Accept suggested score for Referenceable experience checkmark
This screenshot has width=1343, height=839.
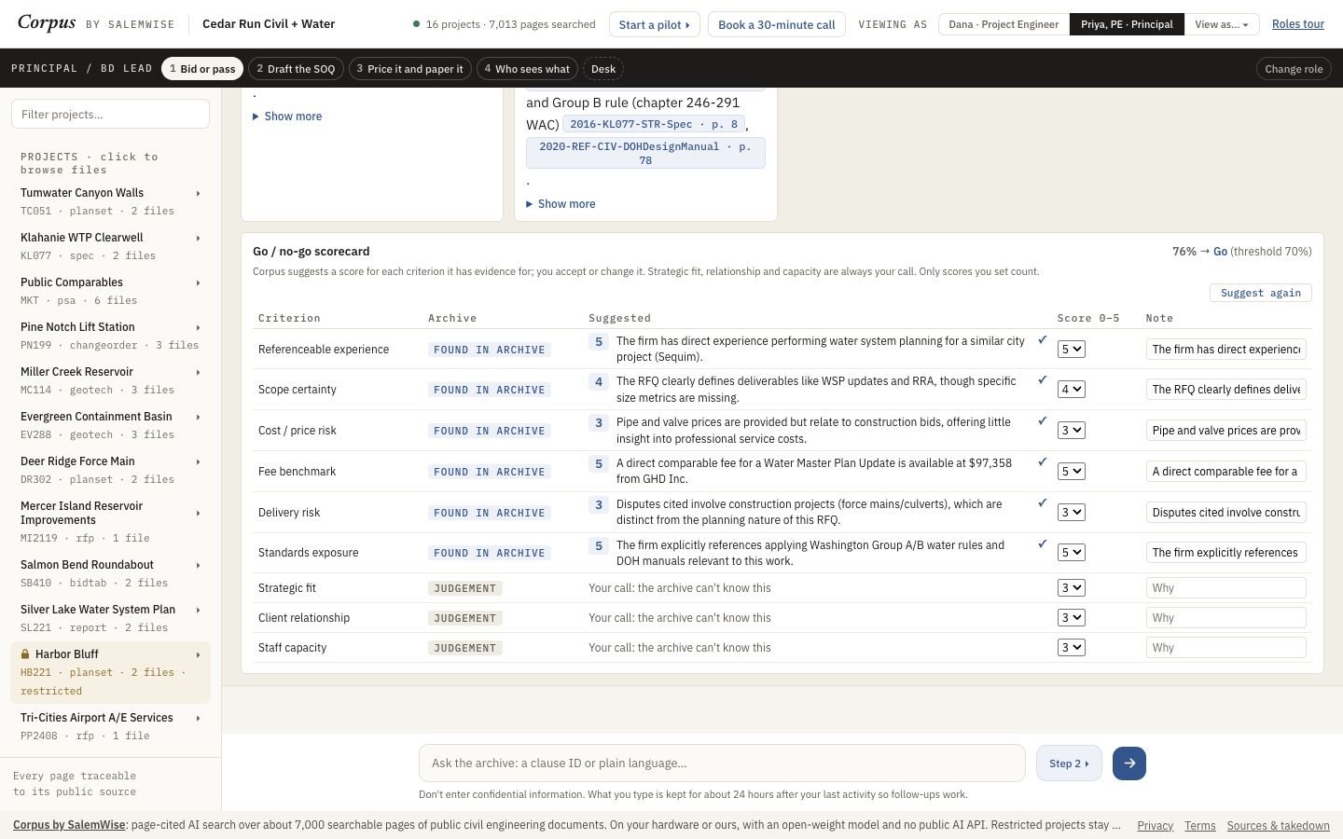[1042, 340]
